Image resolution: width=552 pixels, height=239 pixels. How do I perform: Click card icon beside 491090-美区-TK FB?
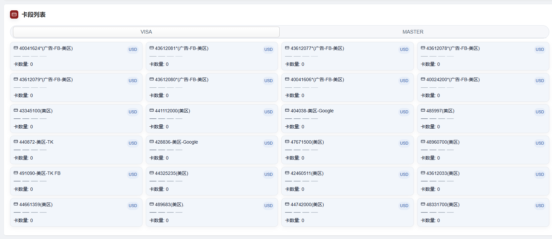tap(16, 173)
